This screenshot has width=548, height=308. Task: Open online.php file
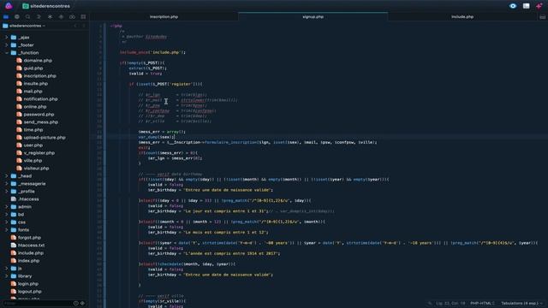coord(35,106)
